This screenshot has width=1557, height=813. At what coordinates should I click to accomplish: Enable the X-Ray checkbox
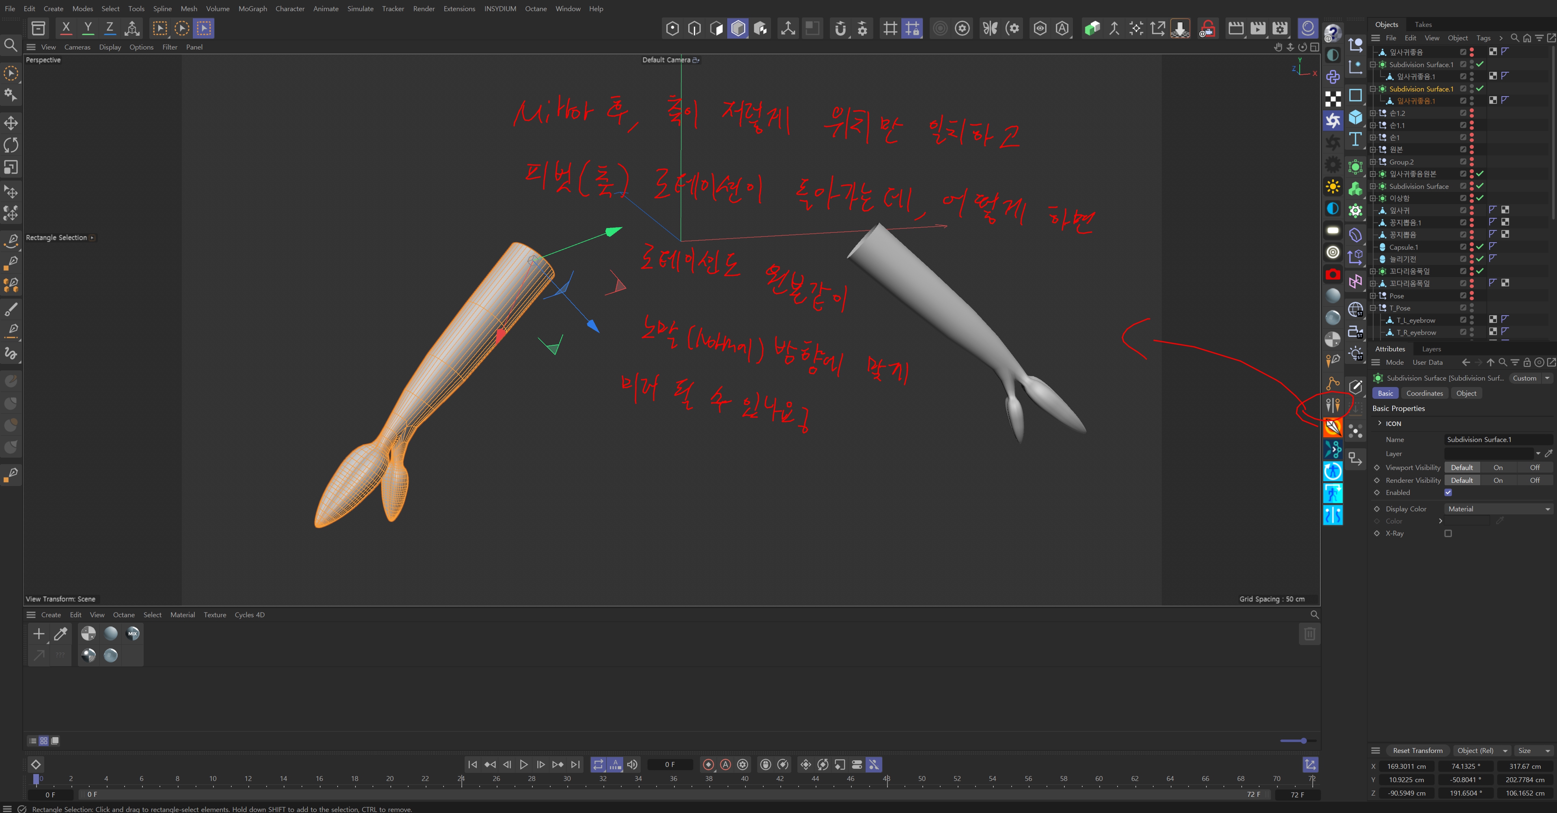tap(1448, 534)
